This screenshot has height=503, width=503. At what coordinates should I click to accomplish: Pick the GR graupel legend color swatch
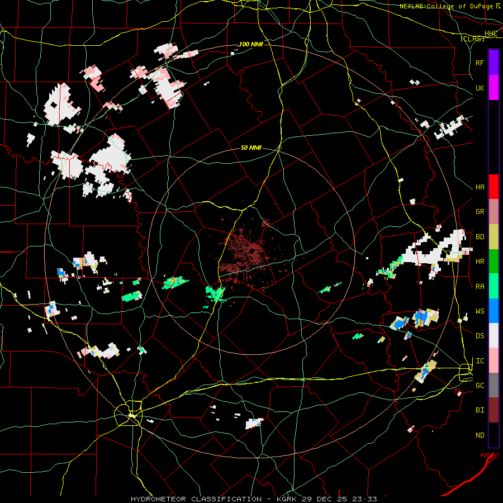493,212
